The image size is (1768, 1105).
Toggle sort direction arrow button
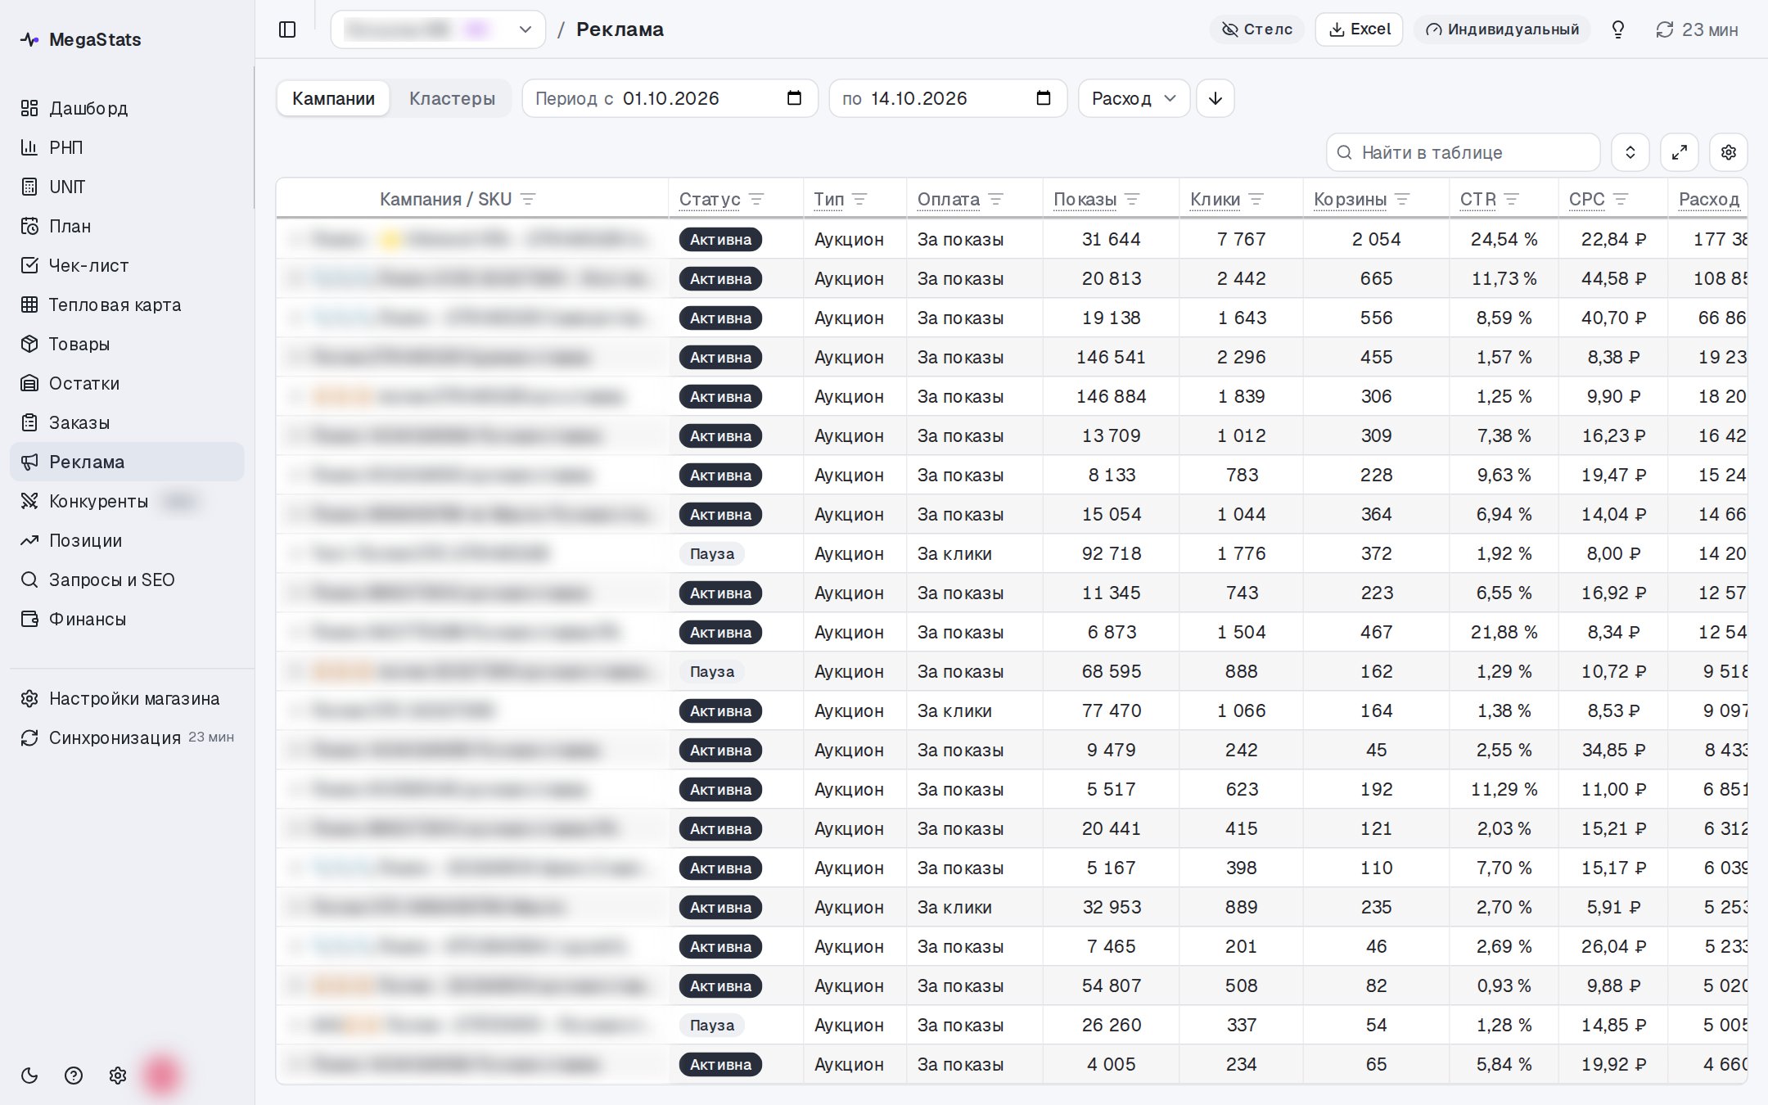tap(1215, 98)
